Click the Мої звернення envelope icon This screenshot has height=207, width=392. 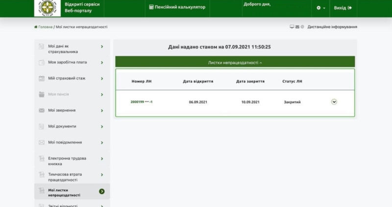(x=42, y=110)
